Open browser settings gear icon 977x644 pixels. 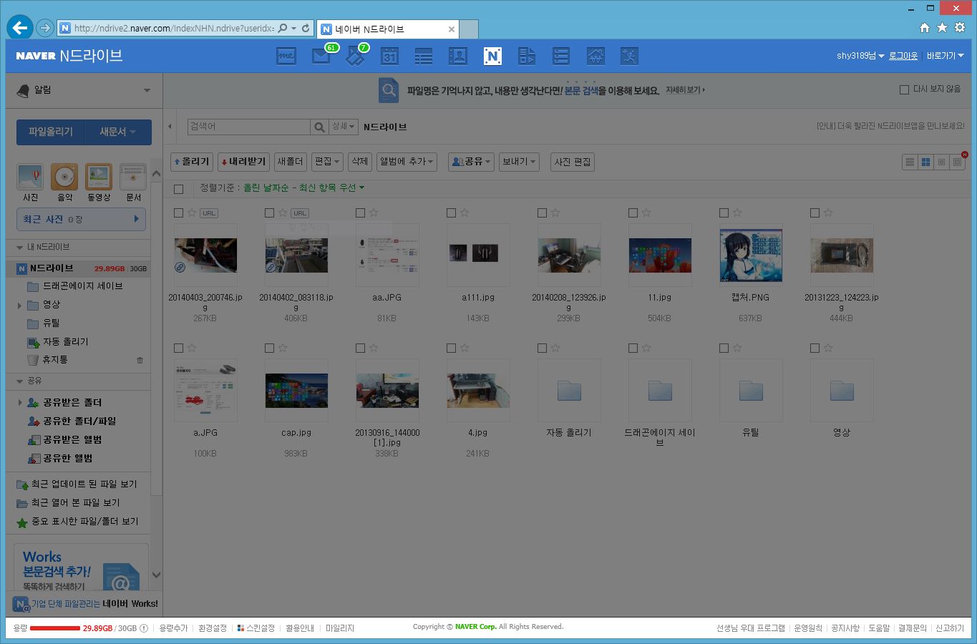pos(960,28)
